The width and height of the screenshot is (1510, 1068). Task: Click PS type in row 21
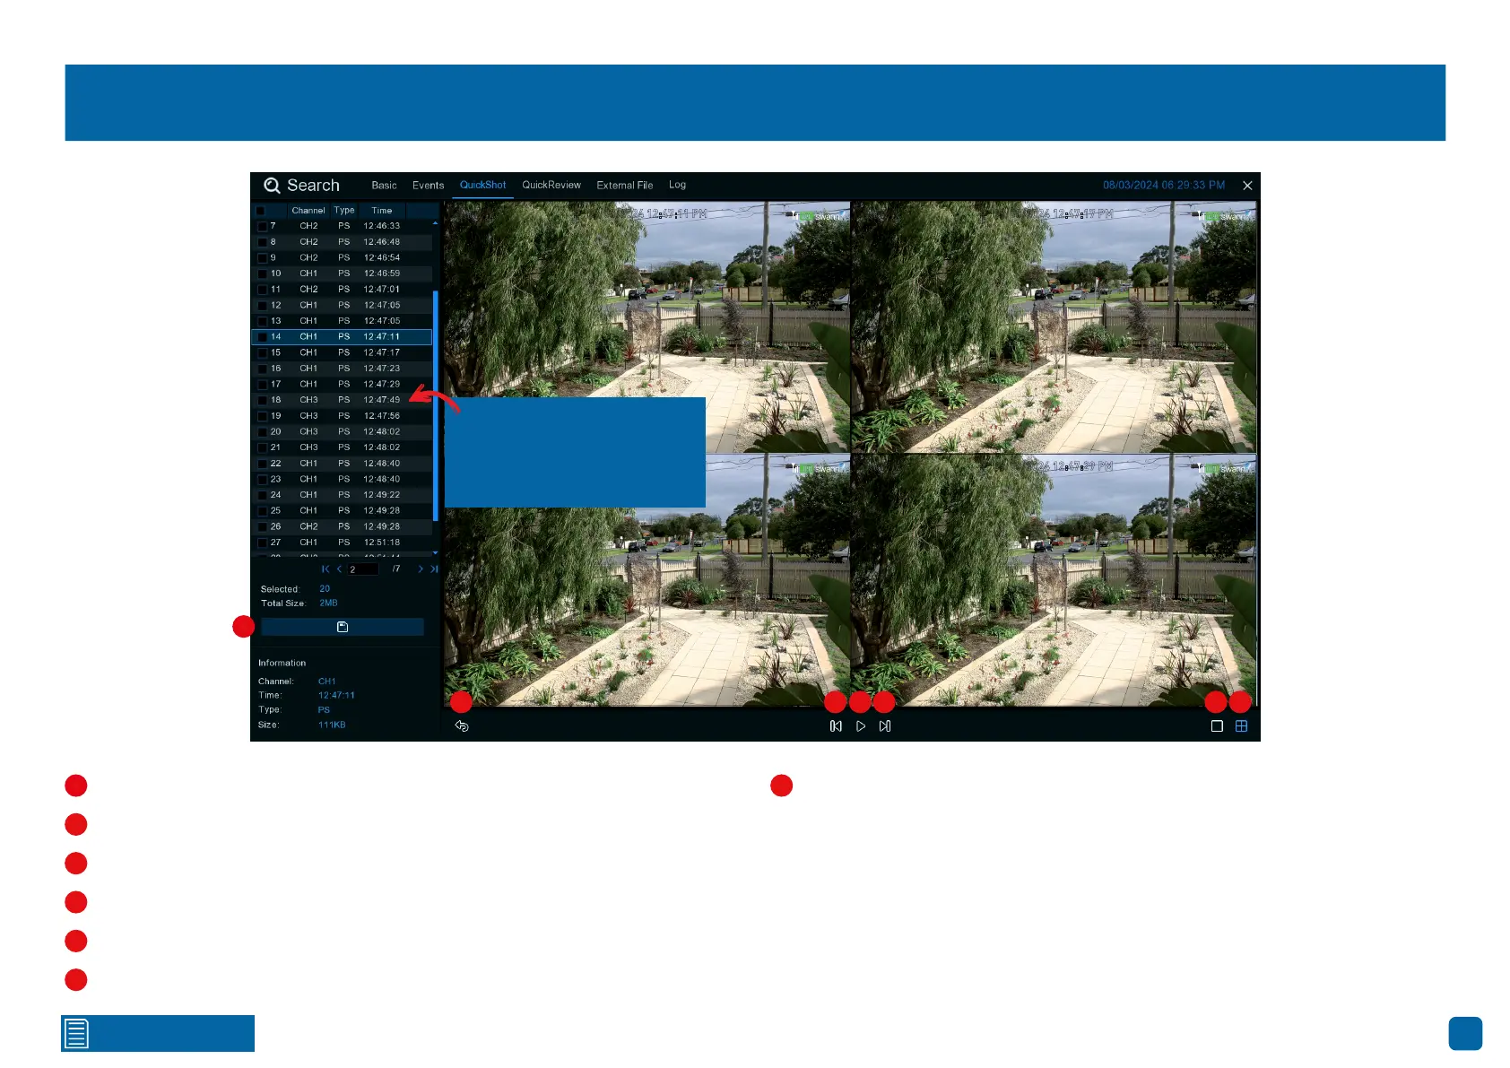[344, 447]
